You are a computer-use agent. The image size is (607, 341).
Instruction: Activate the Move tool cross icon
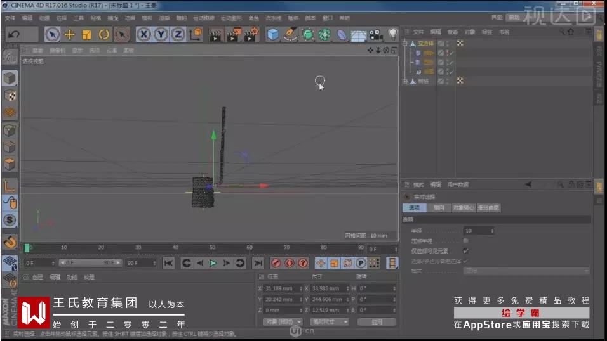(x=70, y=35)
